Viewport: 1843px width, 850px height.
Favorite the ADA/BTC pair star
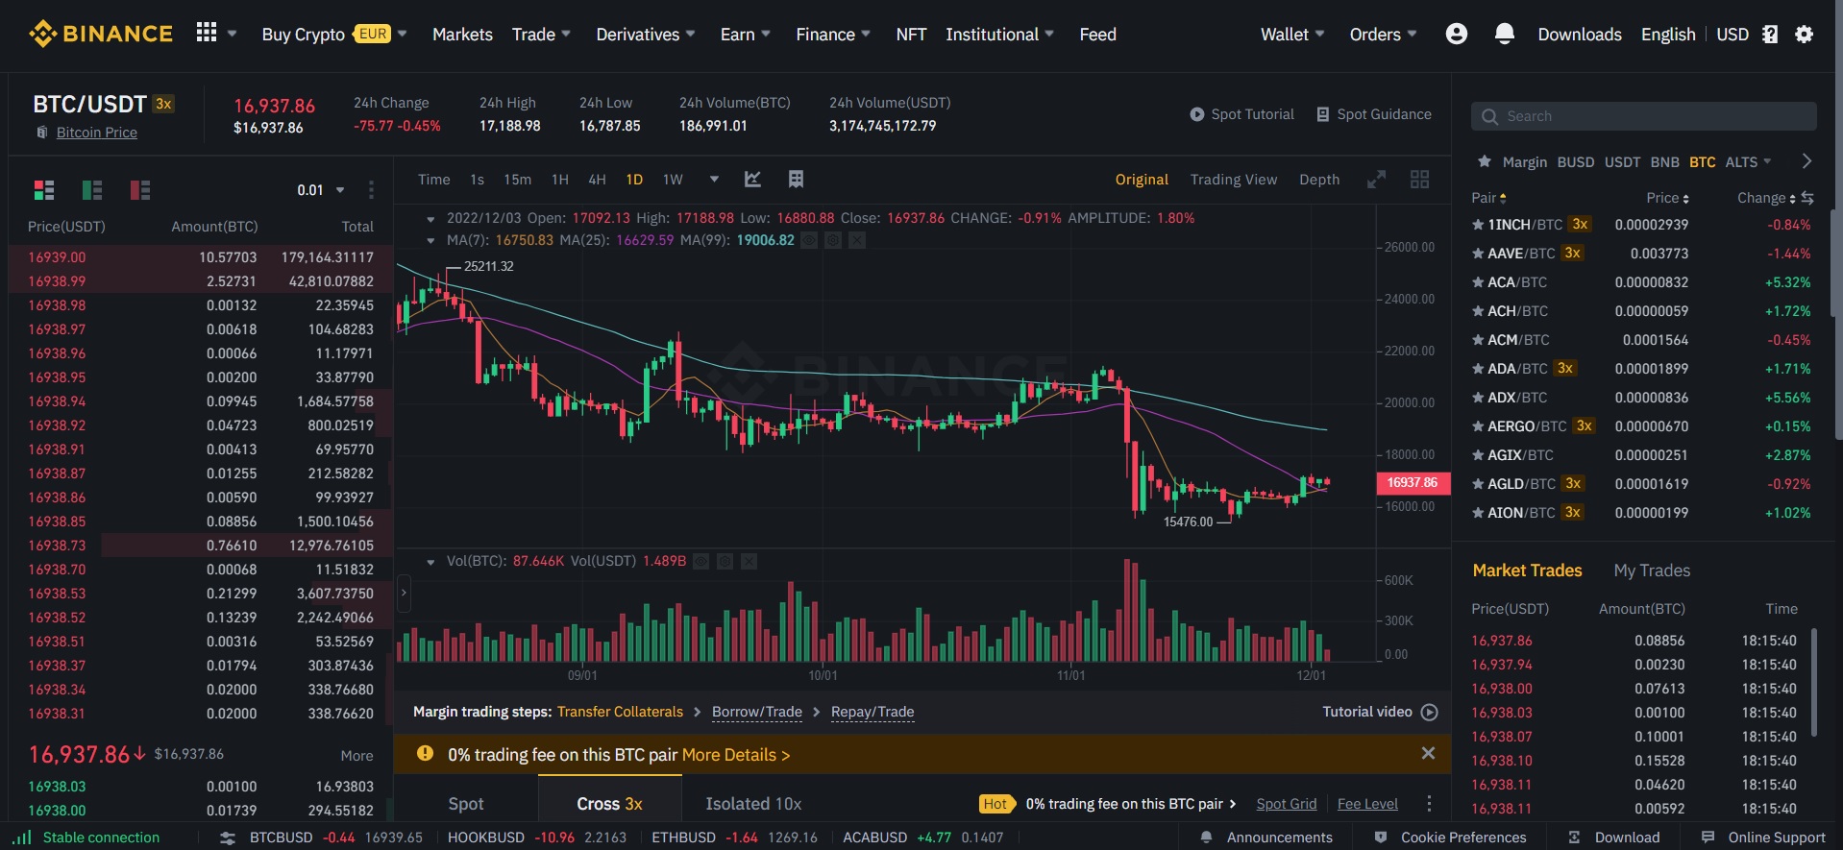[1478, 369]
